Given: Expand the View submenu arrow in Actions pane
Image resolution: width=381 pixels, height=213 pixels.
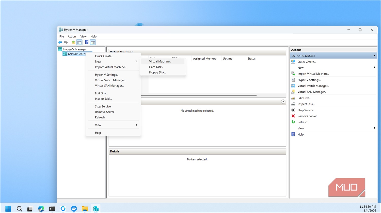Looking at the screenshot, I should [374, 128].
